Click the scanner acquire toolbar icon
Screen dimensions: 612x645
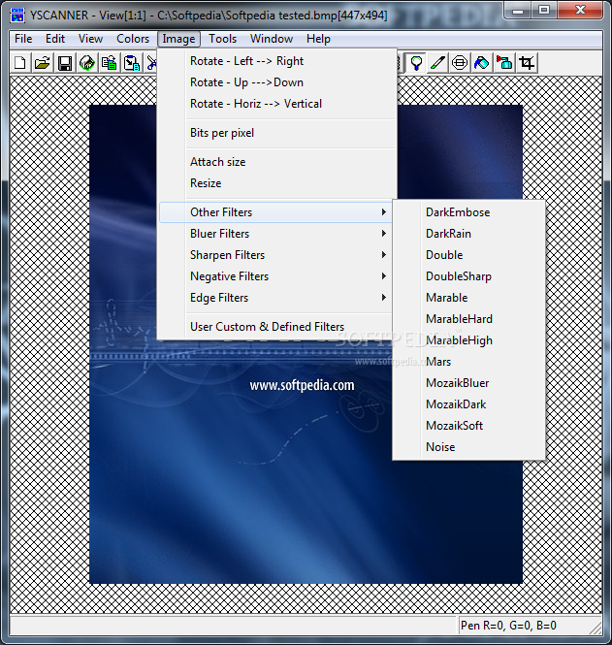click(x=86, y=63)
